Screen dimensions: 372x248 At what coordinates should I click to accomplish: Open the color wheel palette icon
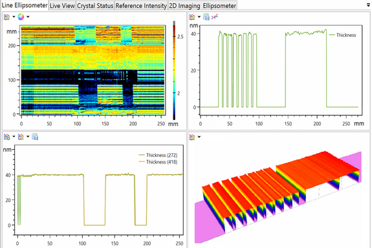[x=21, y=17]
